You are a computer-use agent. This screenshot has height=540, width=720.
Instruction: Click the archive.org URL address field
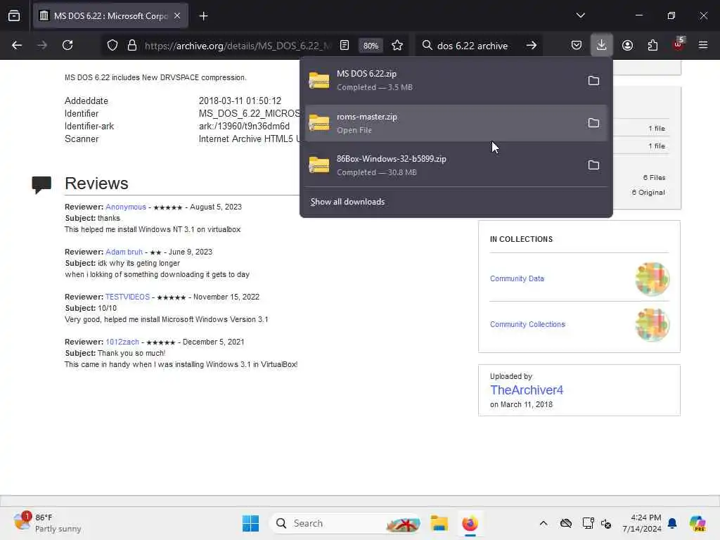click(238, 46)
